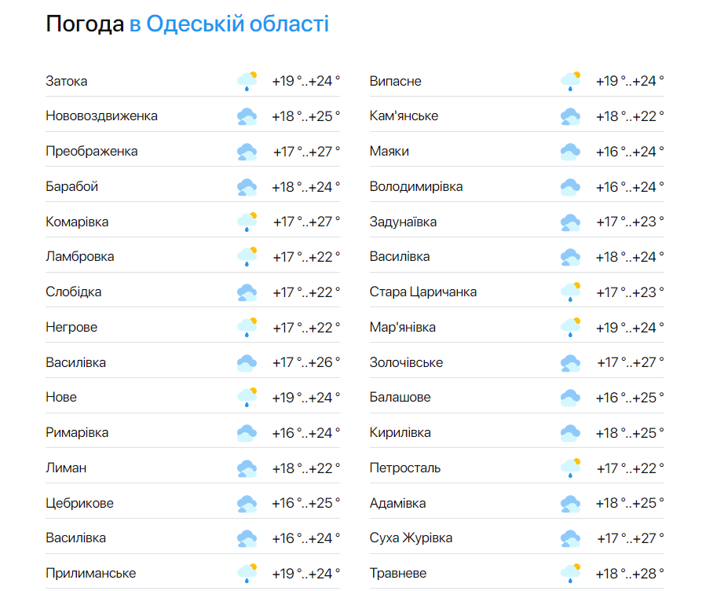Click the rain shower icon next to Затока
Screen dimensions: 713x591
[x=247, y=79]
